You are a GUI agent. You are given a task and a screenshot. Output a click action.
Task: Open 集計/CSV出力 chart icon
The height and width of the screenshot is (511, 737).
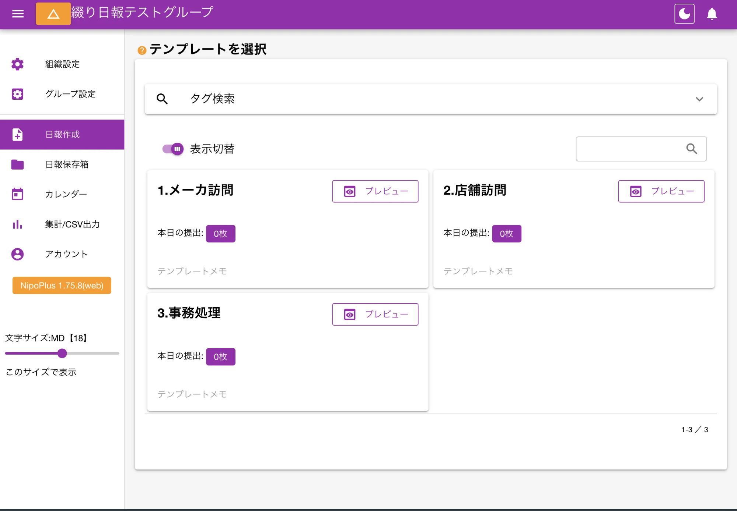coord(17,224)
